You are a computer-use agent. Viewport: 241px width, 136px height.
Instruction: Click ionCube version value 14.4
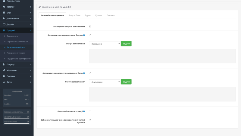tap(28, 104)
